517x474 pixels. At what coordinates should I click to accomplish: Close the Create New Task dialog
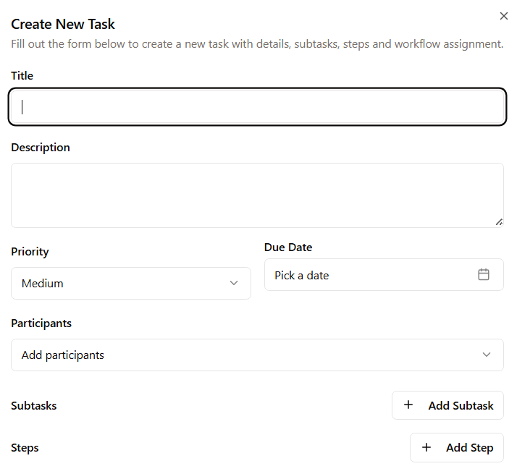504,16
